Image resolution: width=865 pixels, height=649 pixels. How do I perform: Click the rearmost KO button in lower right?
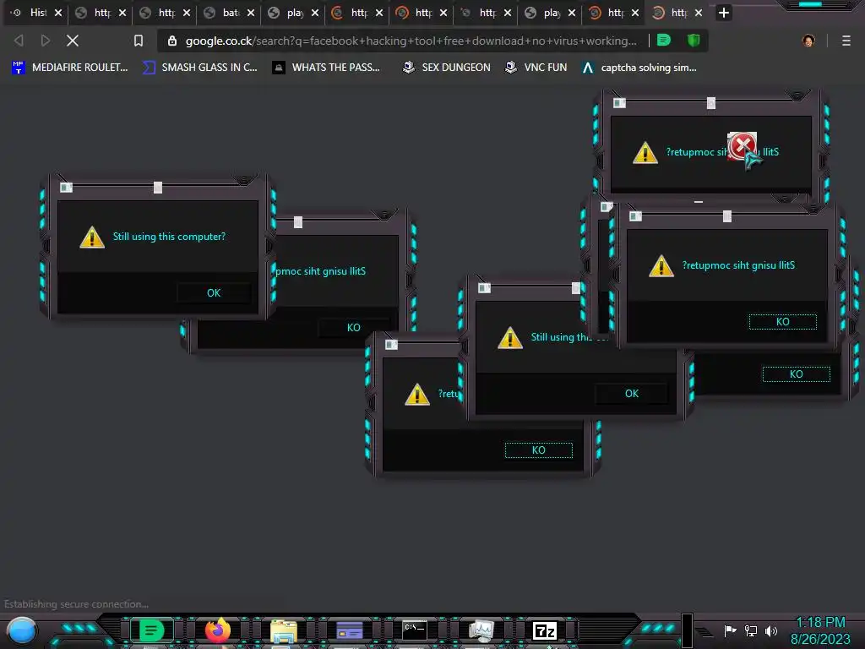(796, 374)
